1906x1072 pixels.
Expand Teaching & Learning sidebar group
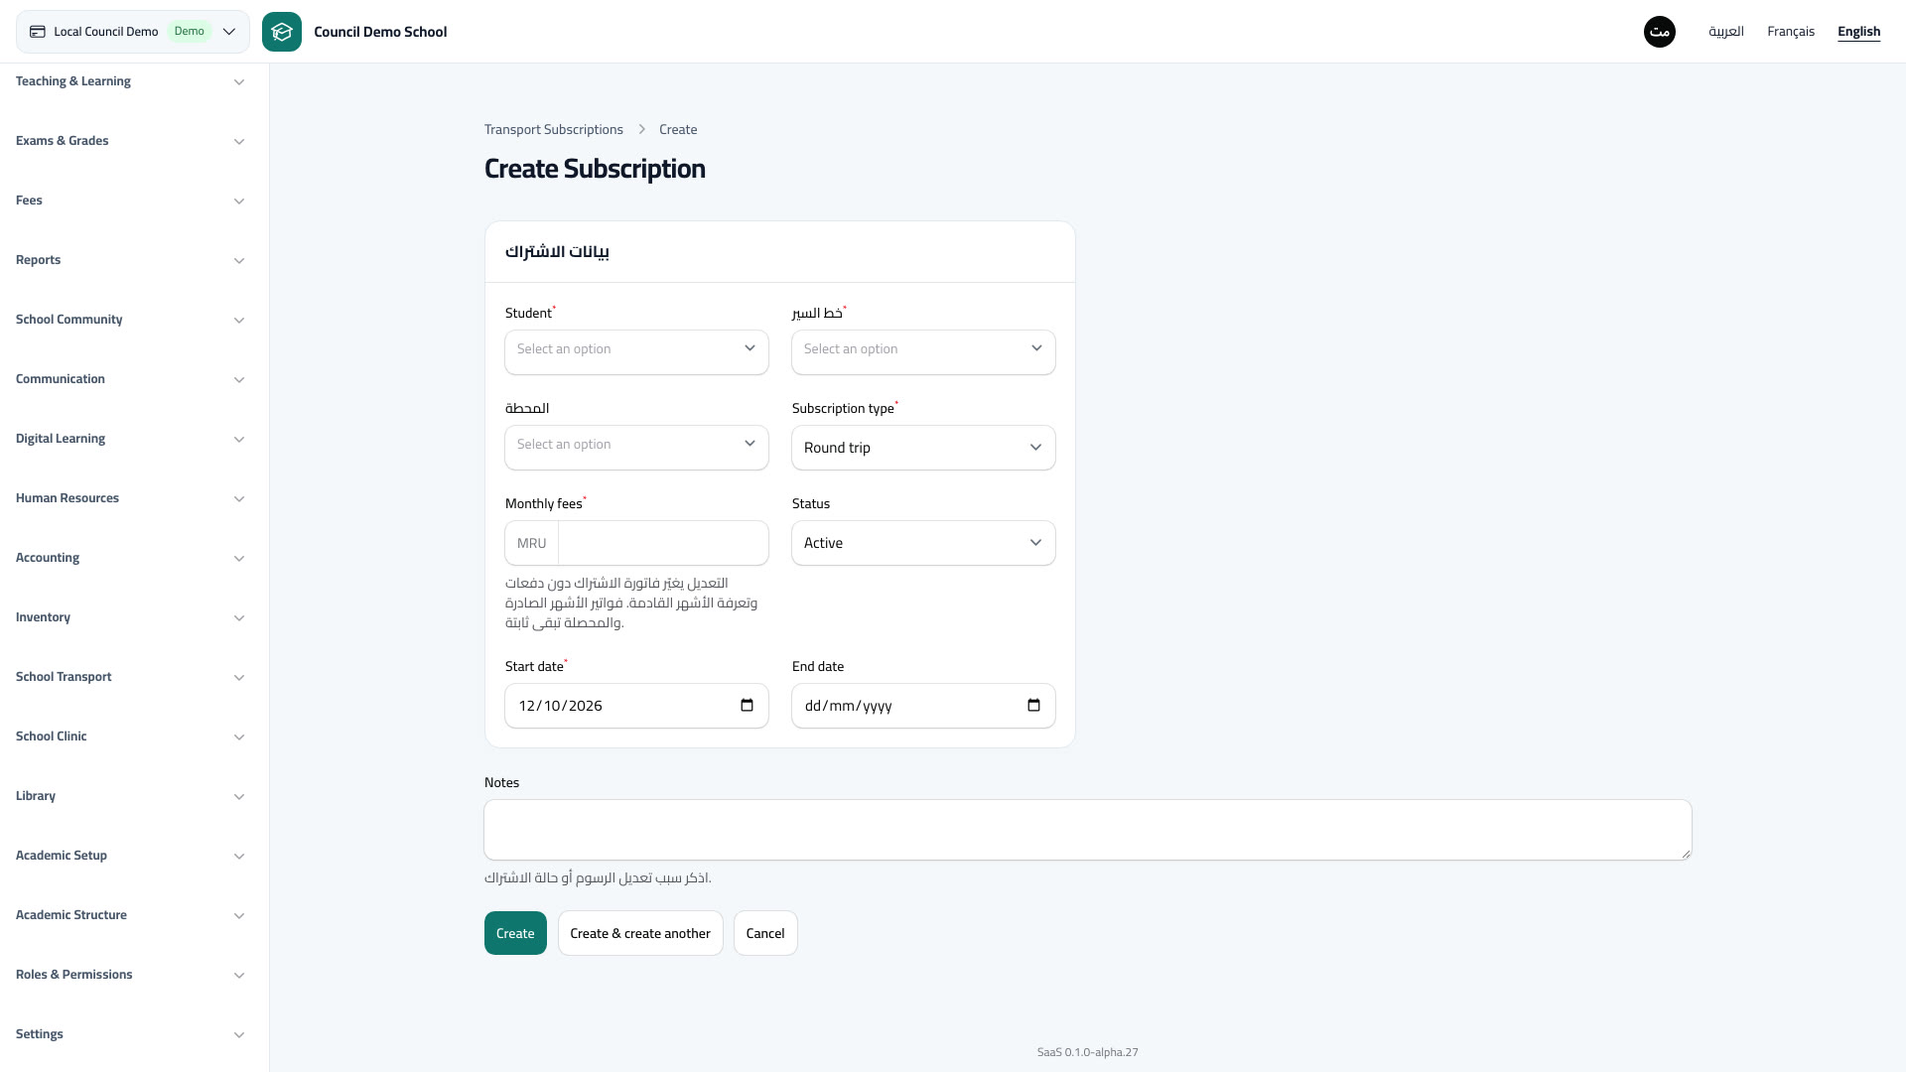[130, 81]
